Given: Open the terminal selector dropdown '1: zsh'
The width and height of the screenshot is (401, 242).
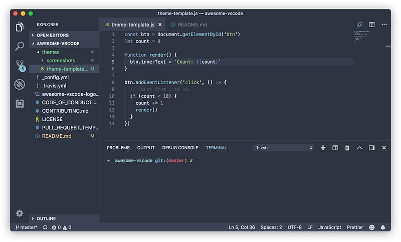Looking at the screenshot, I should point(284,148).
